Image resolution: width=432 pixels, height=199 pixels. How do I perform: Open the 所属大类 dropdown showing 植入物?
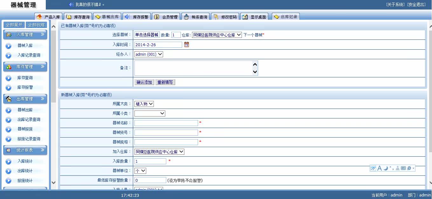[x=144, y=104]
